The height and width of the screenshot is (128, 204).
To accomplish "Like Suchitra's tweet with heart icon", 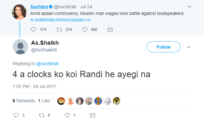I will point(85,30).
